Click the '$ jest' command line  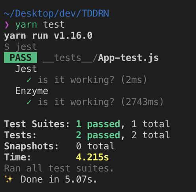pos(21,47)
